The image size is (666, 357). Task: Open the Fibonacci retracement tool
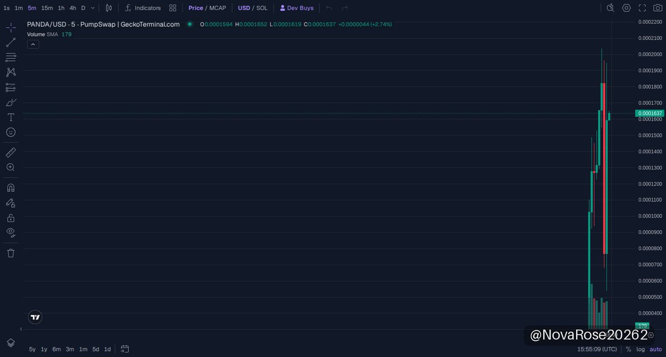click(11, 57)
